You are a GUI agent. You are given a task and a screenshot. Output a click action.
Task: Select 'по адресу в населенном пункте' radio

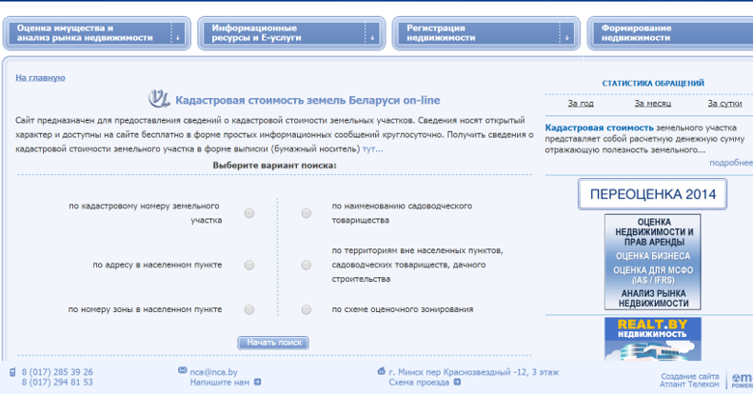point(249,266)
